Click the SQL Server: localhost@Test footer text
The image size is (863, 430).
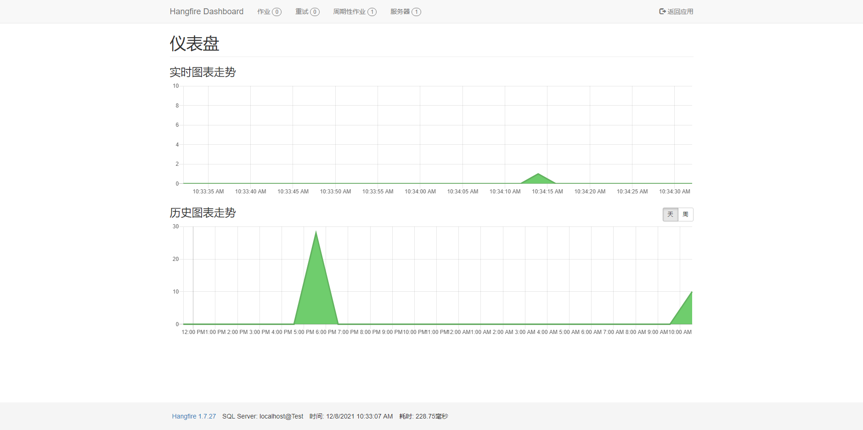[x=263, y=416]
